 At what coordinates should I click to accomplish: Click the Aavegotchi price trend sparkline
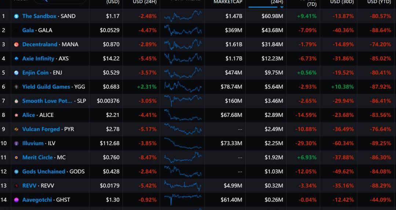183,200
